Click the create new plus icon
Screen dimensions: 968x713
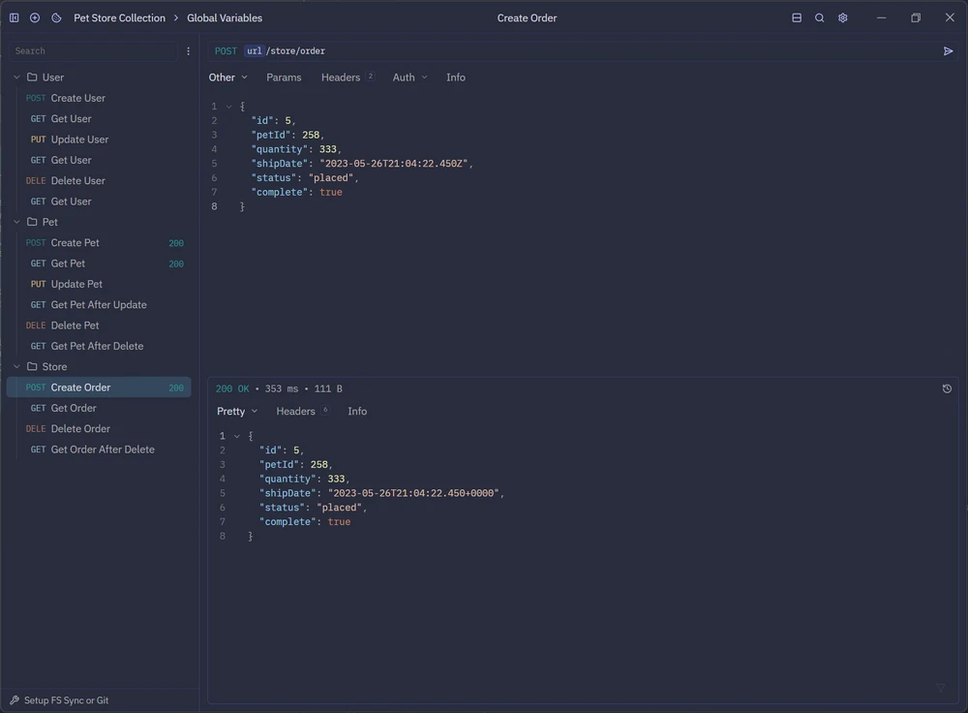coord(35,17)
